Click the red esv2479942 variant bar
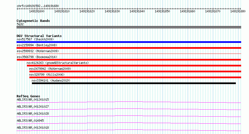 [x=135, y=71]
